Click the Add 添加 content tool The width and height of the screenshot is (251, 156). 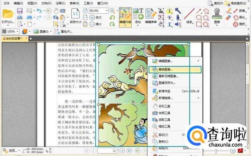138,16
